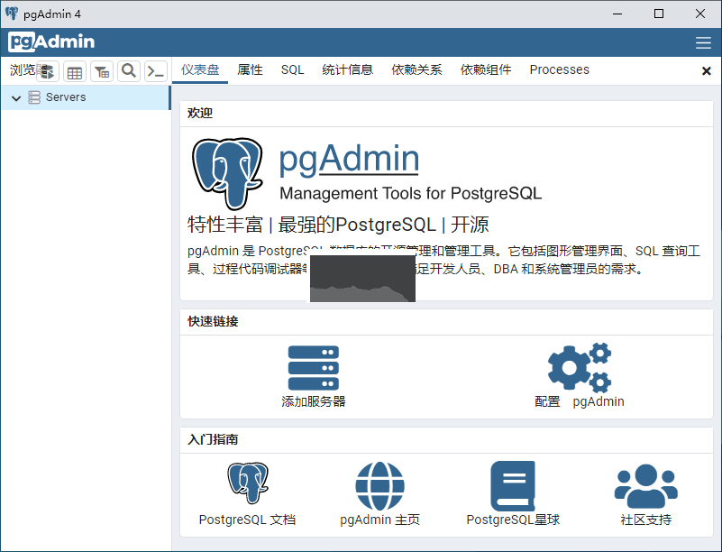
Task: Open pgAdmin homepage globe icon
Action: pos(379,486)
